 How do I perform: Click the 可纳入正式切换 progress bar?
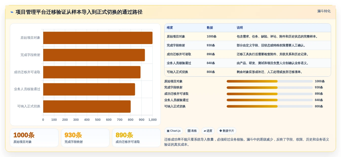pyautogui.click(x=270, y=106)
